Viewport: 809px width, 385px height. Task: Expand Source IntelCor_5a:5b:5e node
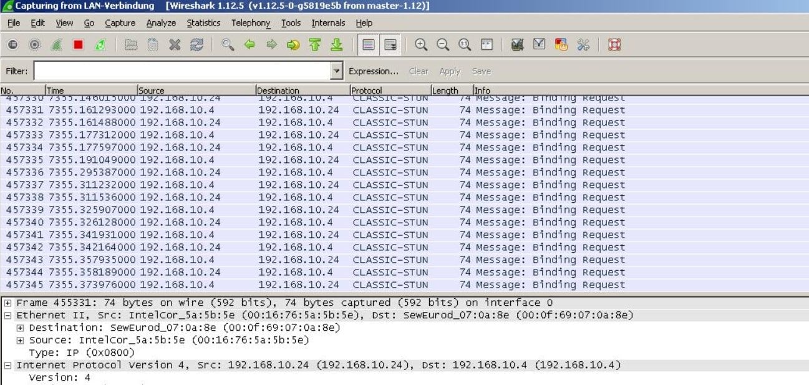pyautogui.click(x=21, y=340)
